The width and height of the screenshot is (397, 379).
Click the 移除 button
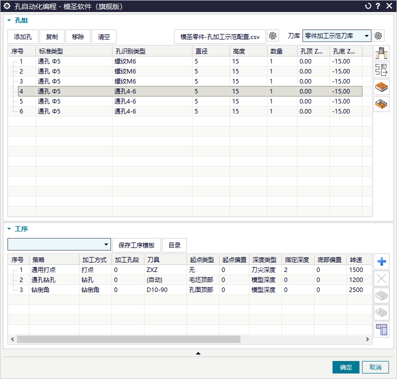(77, 36)
